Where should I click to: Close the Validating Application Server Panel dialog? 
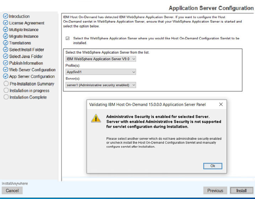(x=221, y=105)
